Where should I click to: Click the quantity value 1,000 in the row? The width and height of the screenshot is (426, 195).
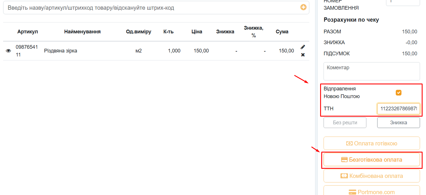tap(174, 51)
